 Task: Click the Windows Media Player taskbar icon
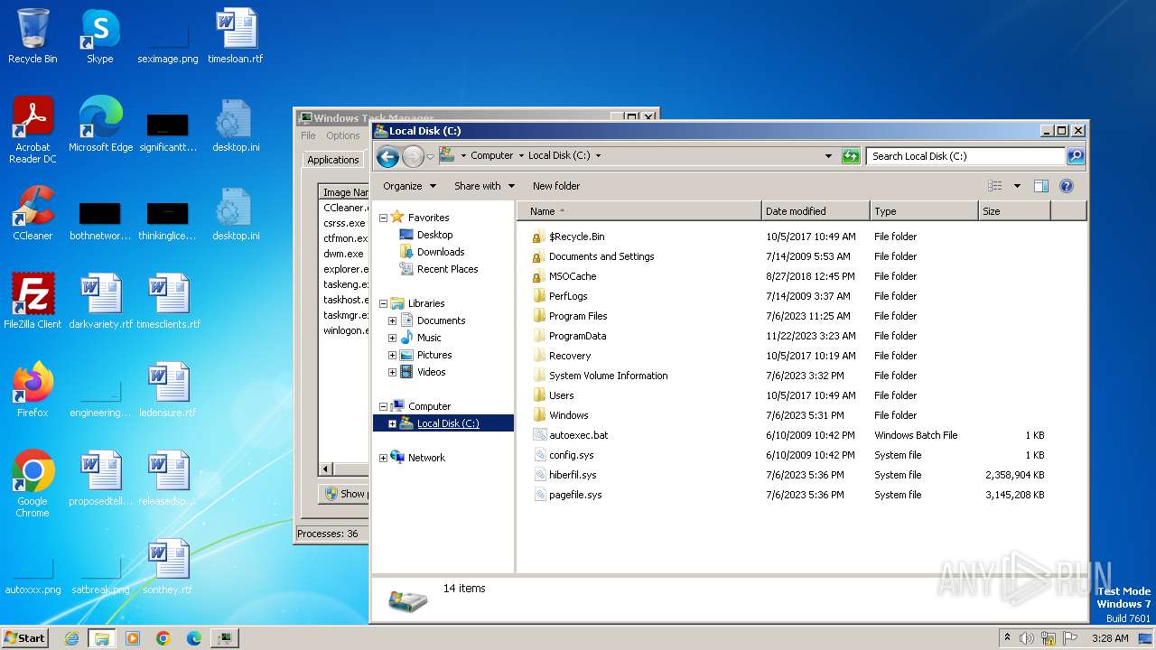[133, 638]
